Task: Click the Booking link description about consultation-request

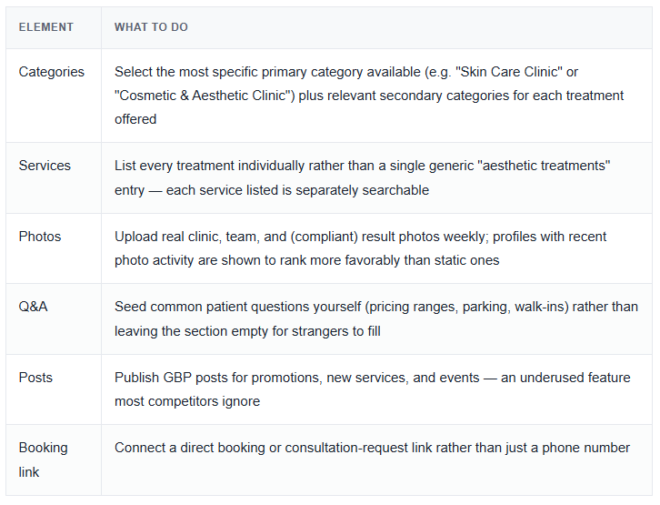Action: (x=372, y=448)
